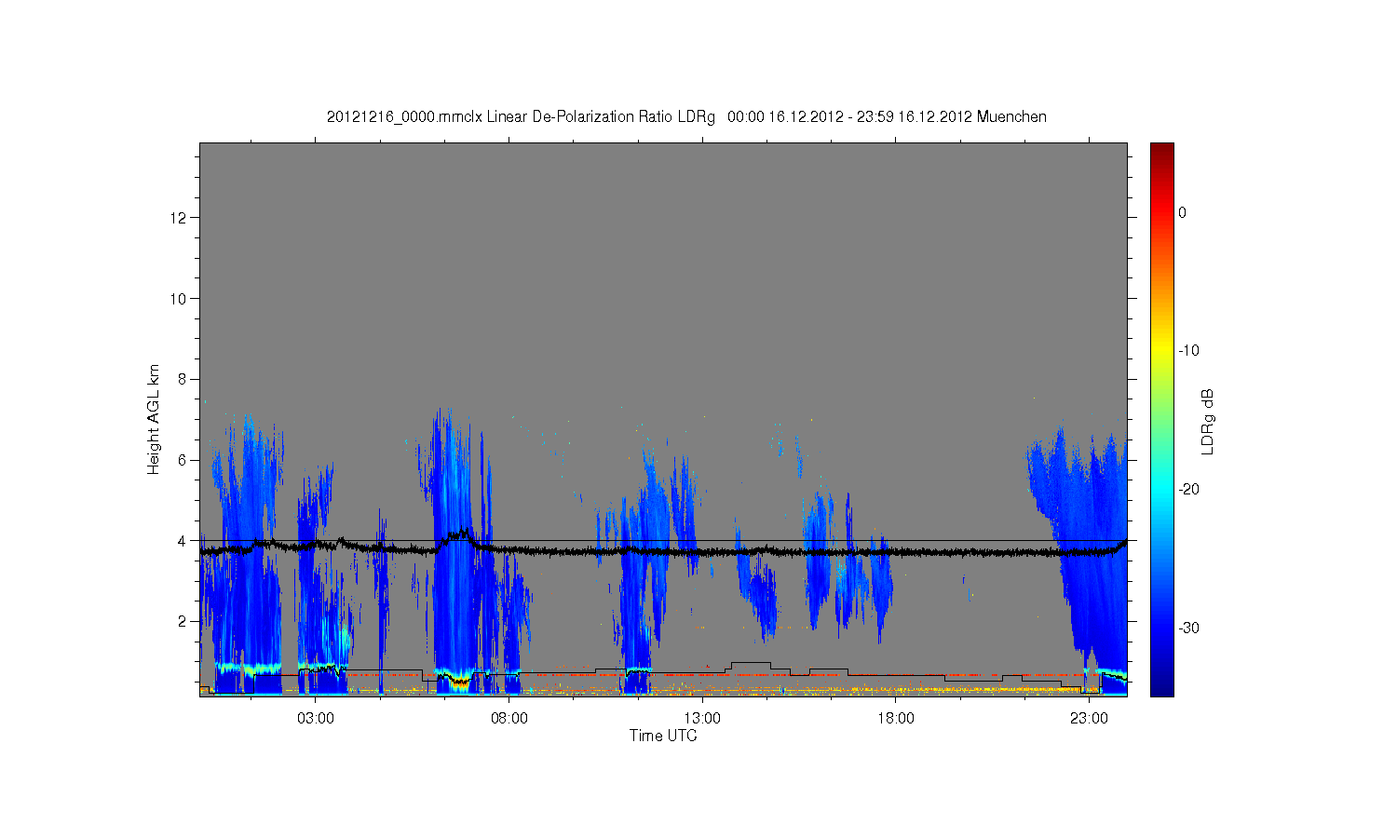Click the '08:00' time tick label
Screen dimensions: 1397x838
click(509, 719)
